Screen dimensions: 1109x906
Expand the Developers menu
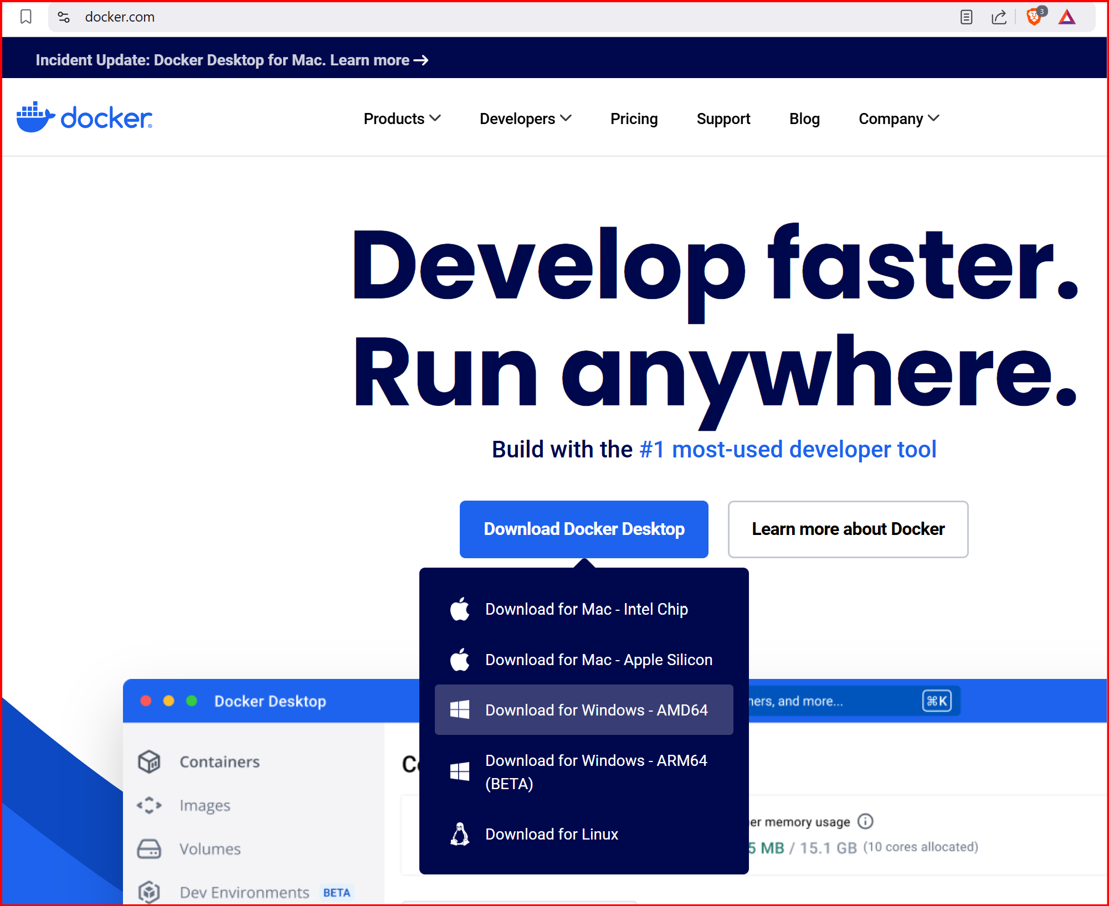[x=526, y=119]
